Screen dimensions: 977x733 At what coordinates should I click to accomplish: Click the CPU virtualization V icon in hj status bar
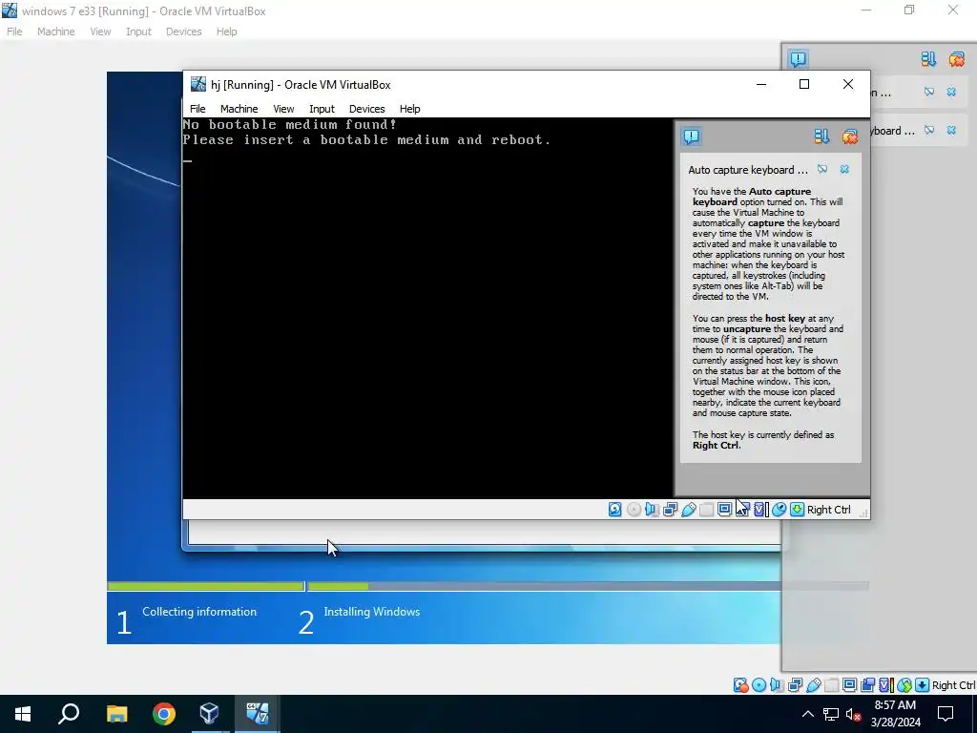(760, 510)
